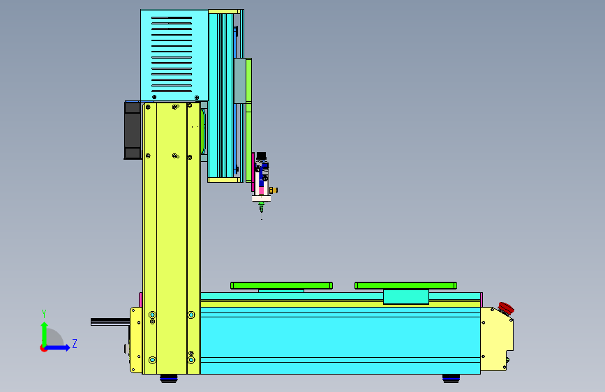Select the dark cooling fan on column
The height and width of the screenshot is (392, 605).
133,130
